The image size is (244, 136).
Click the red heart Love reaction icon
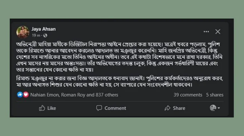(26, 94)
